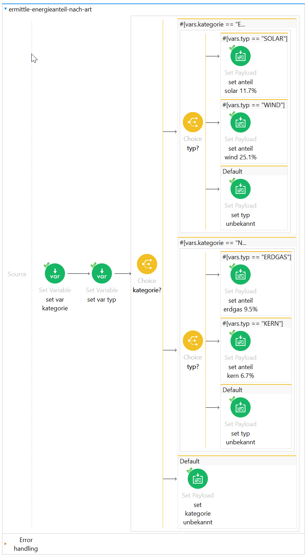Select the 'set kategorie unbekannt' payload icon

pyautogui.click(x=198, y=479)
